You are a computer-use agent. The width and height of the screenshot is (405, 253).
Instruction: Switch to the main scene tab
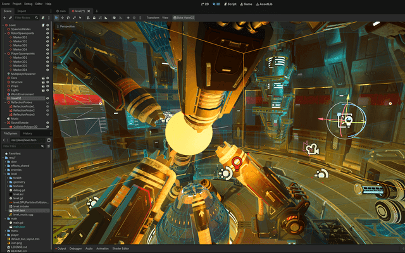[61, 11]
